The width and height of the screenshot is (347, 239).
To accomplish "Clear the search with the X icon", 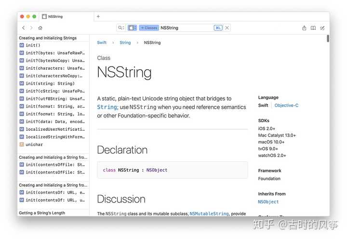I will 227,28.
